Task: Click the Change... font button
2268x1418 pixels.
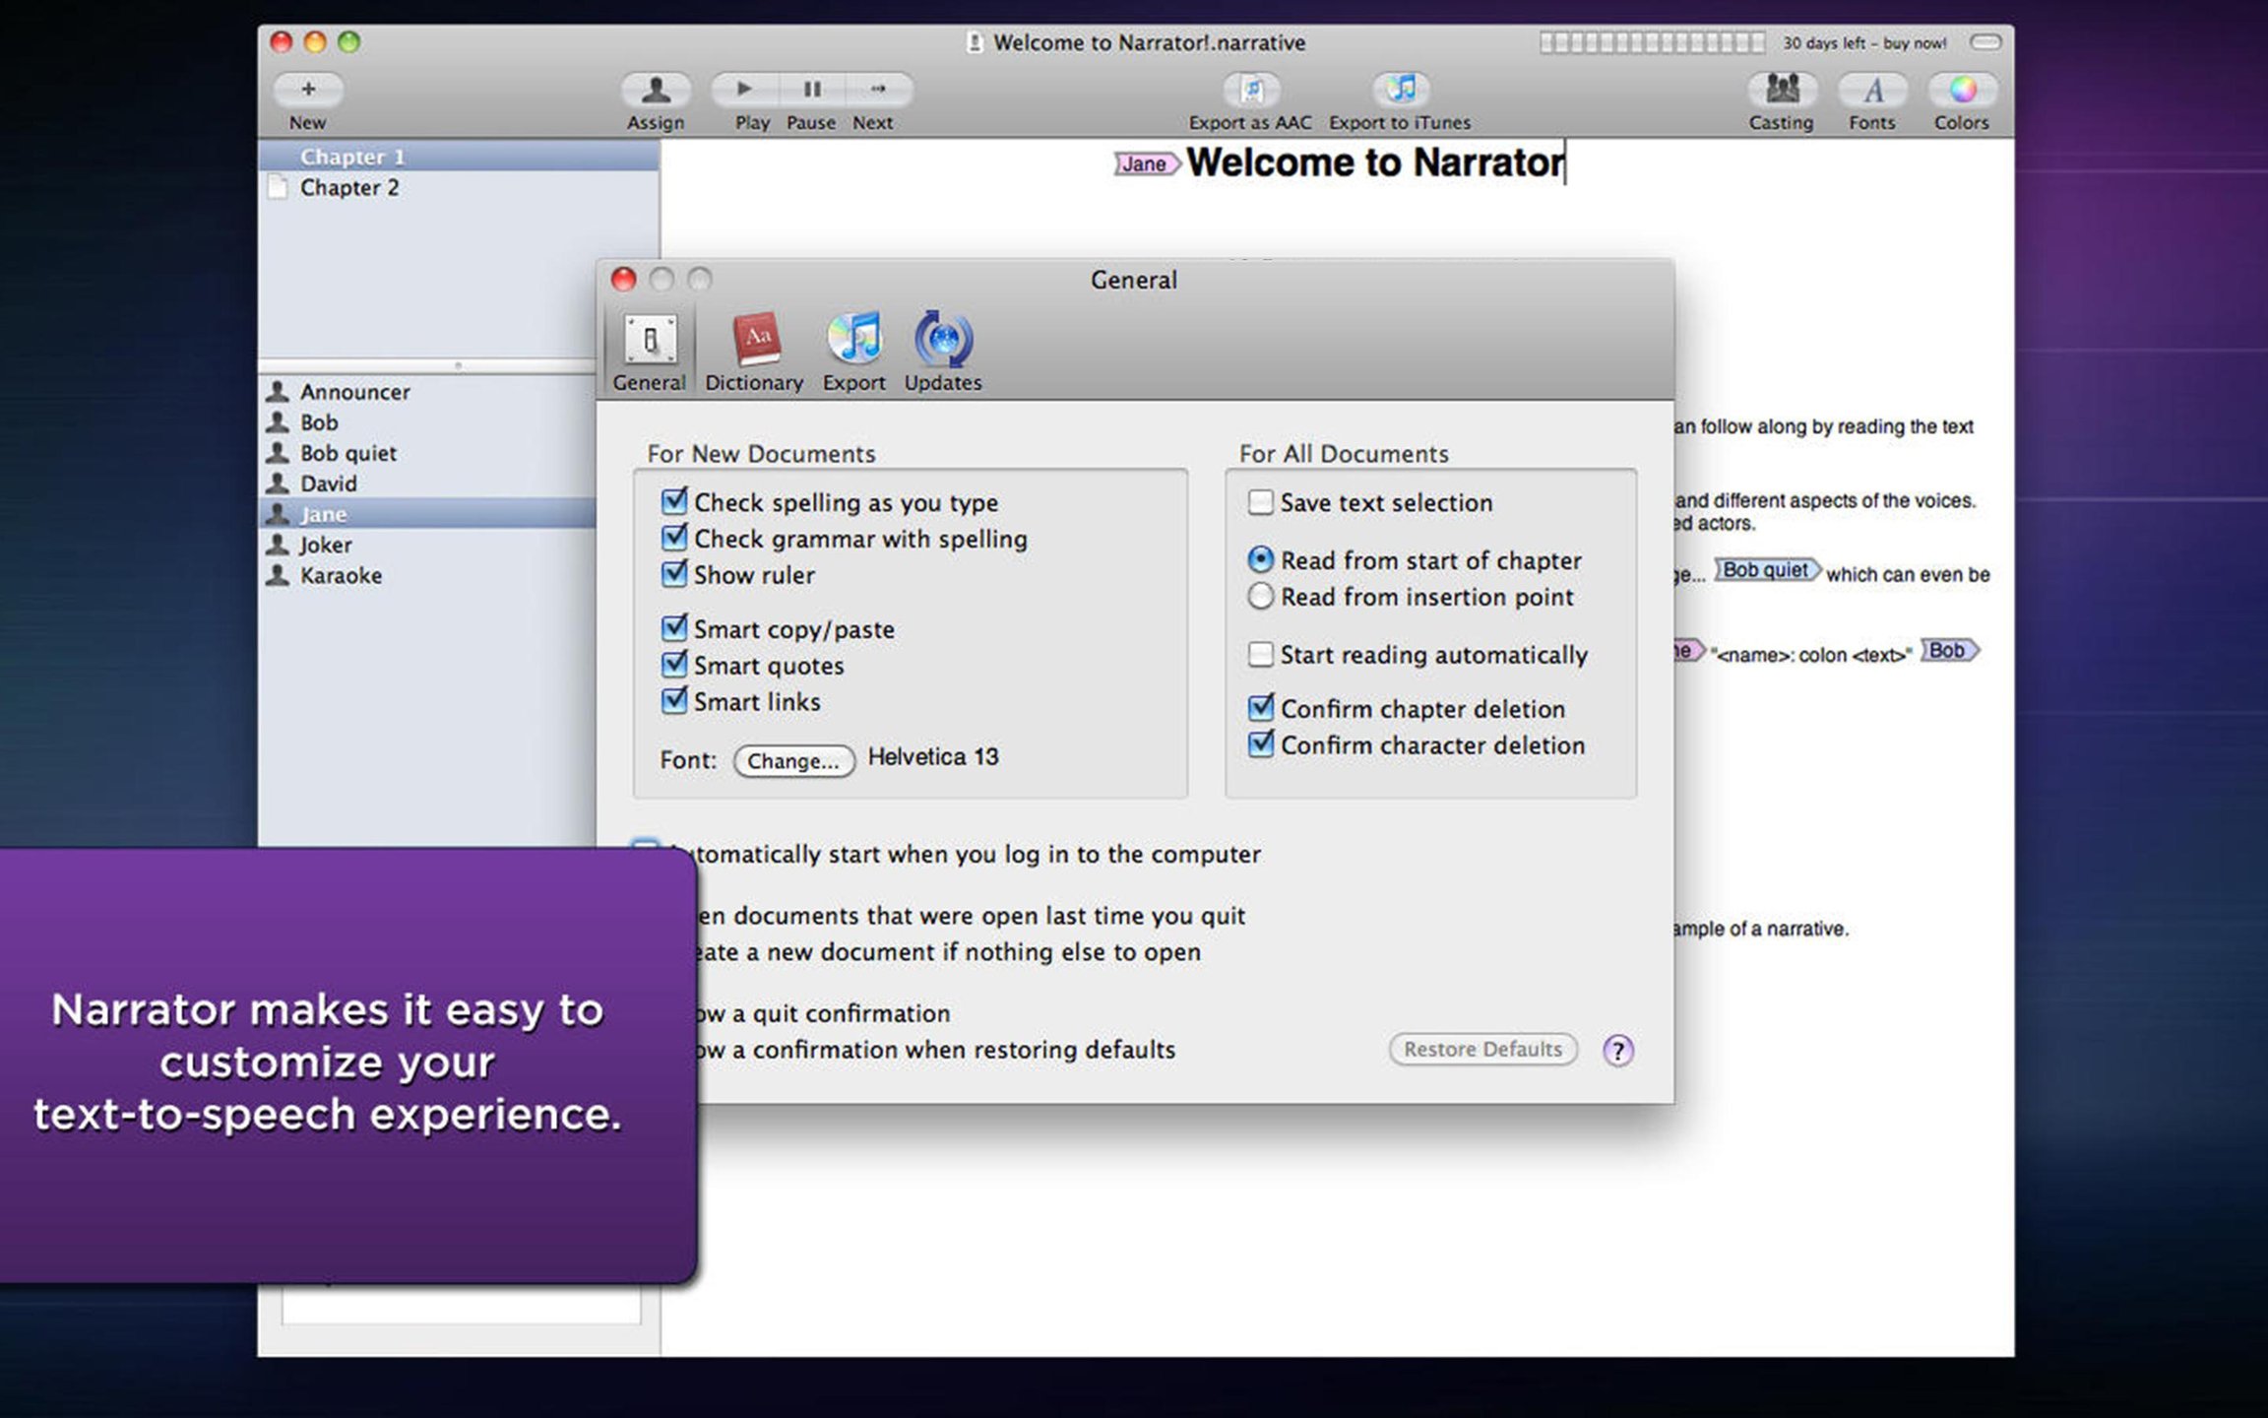Action: click(793, 760)
